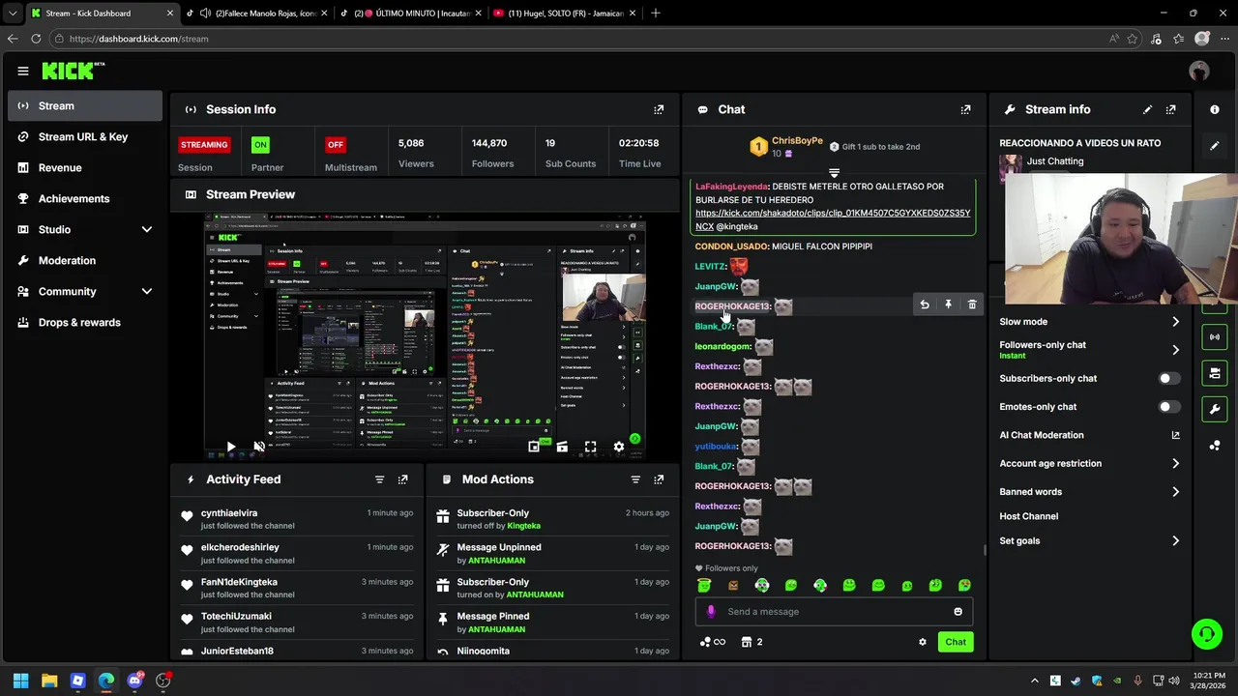Open ChrisBoyPe top gifter profile
Screen dimensions: 1238x696
pos(797,141)
